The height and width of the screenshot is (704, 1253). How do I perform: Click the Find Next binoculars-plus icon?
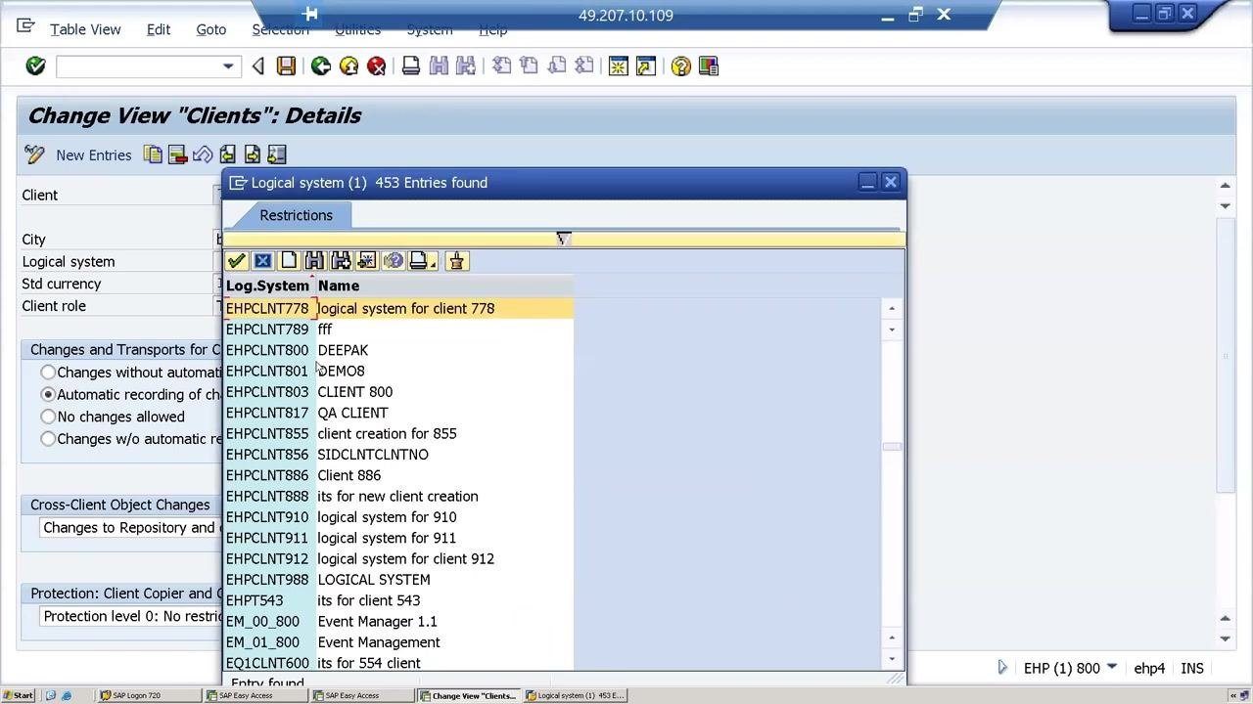click(341, 261)
